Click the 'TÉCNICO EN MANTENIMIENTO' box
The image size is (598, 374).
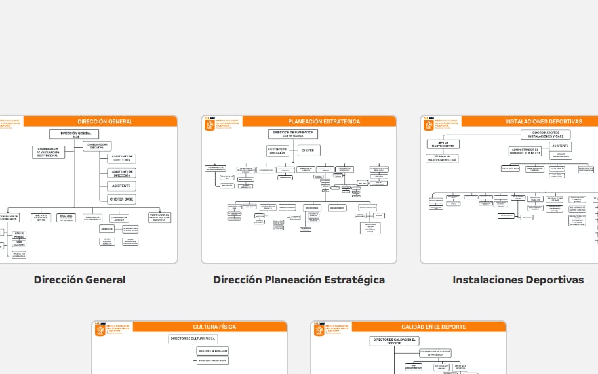coord(442,158)
